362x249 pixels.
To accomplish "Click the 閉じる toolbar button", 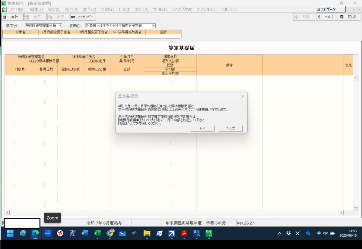I will pyautogui.click(x=350, y=17).
